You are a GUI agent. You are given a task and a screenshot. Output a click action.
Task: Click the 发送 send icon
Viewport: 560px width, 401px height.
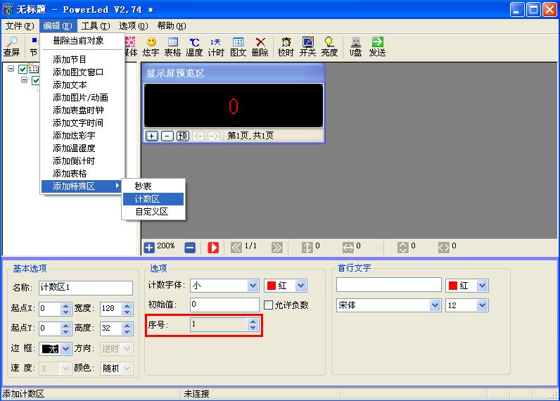(x=377, y=46)
